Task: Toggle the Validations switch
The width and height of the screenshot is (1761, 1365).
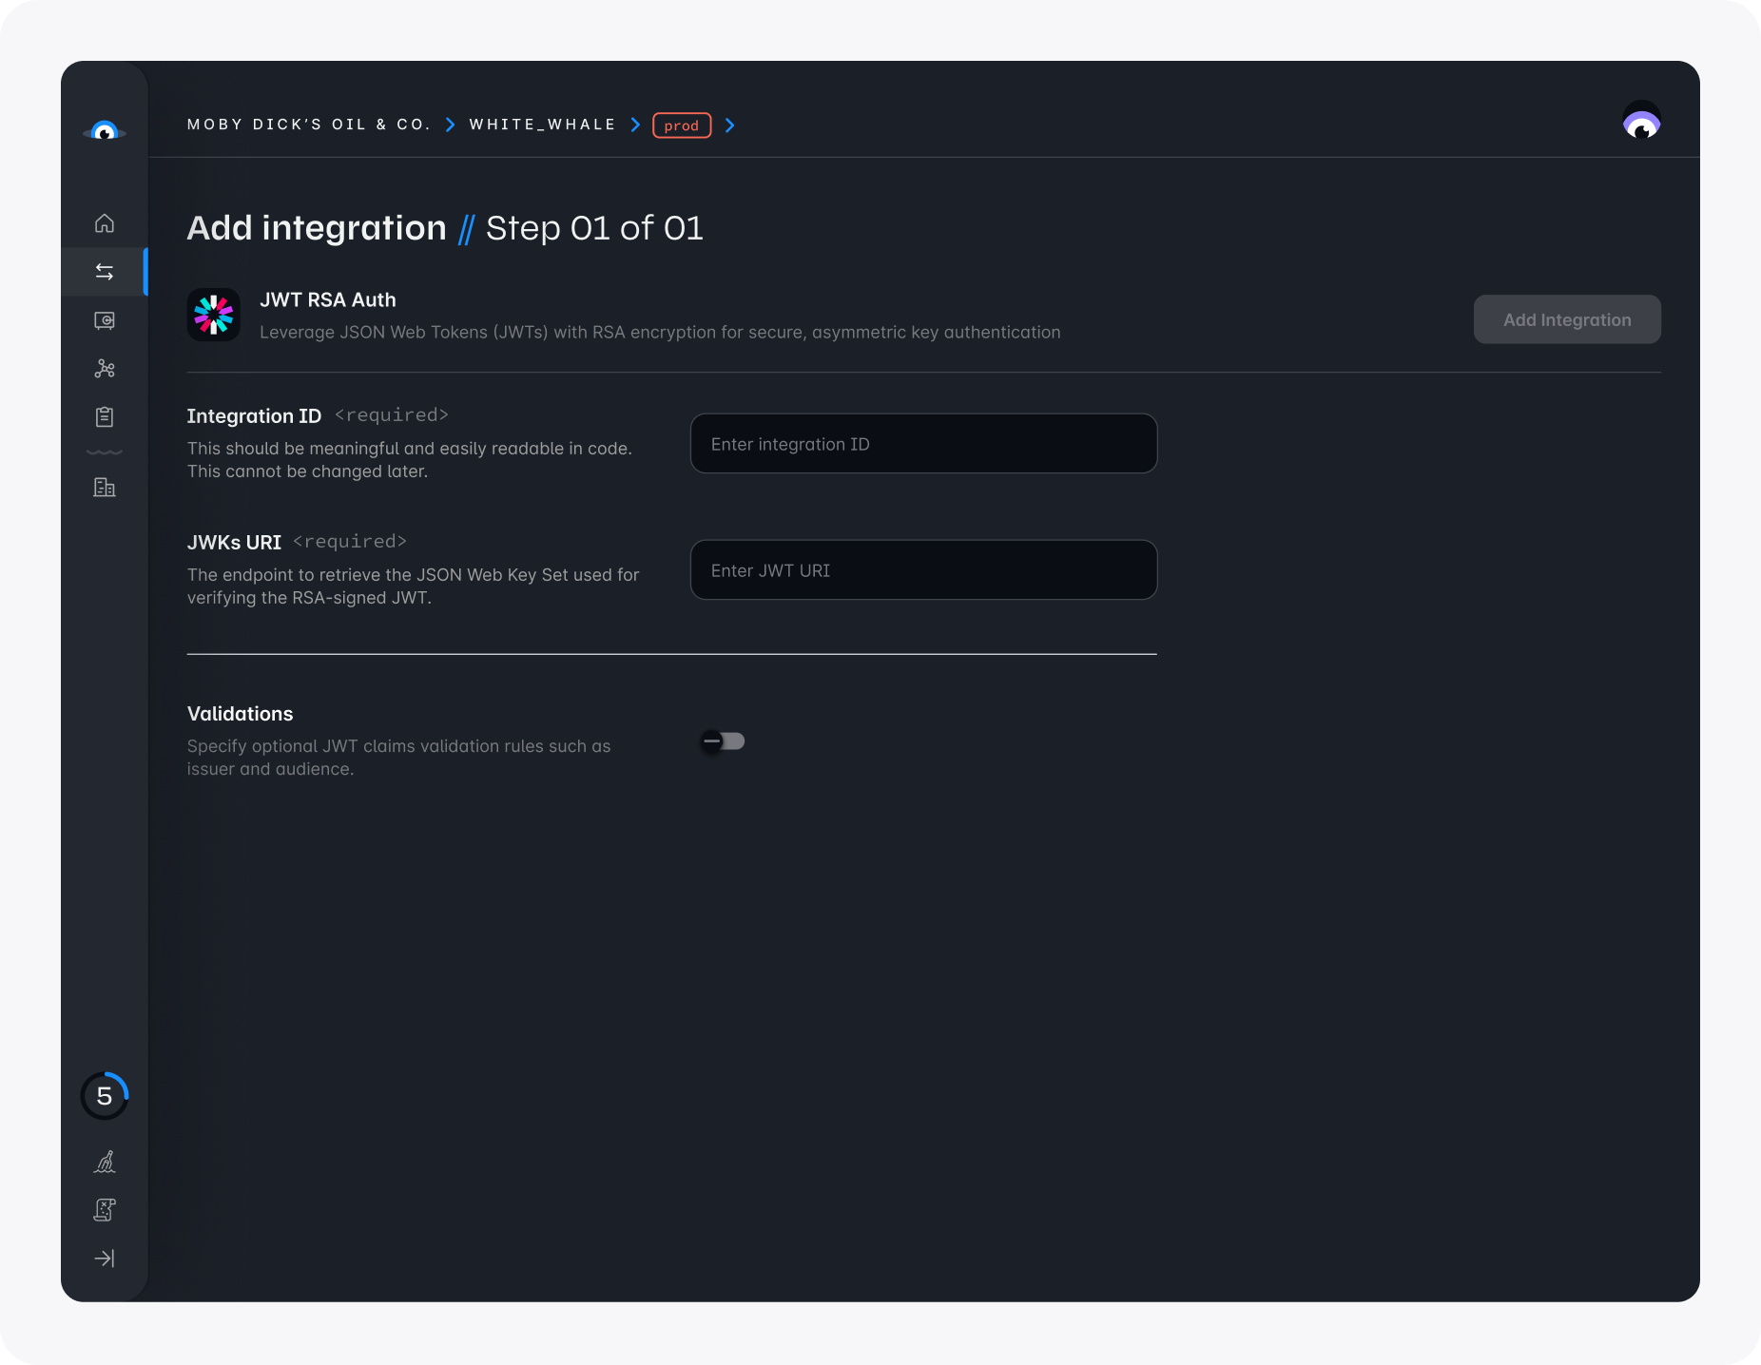Action: click(723, 741)
